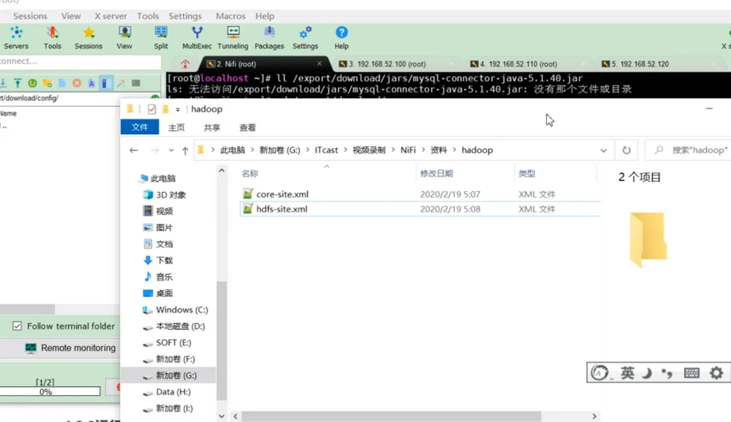Select 下载 in the navigation pane
The image size is (731, 422).
tap(164, 260)
